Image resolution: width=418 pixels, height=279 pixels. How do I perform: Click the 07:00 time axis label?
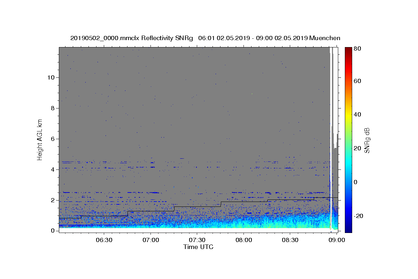151,240
